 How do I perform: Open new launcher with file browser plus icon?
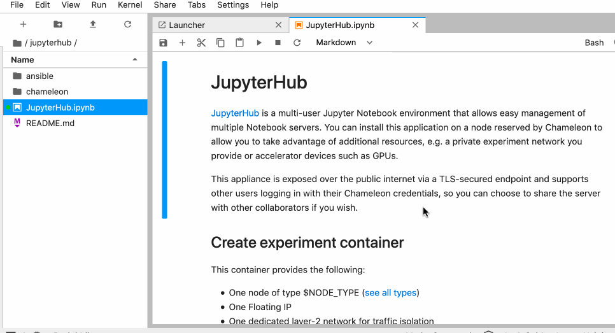23,24
